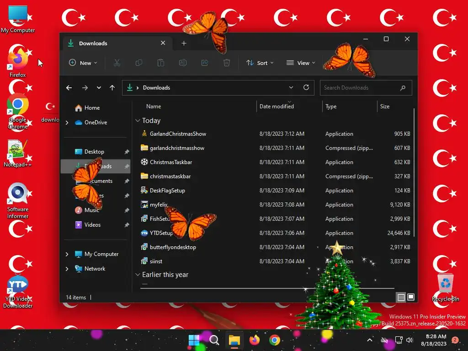
Task: Click the Cut scissors icon in toolbar
Action: point(117,63)
